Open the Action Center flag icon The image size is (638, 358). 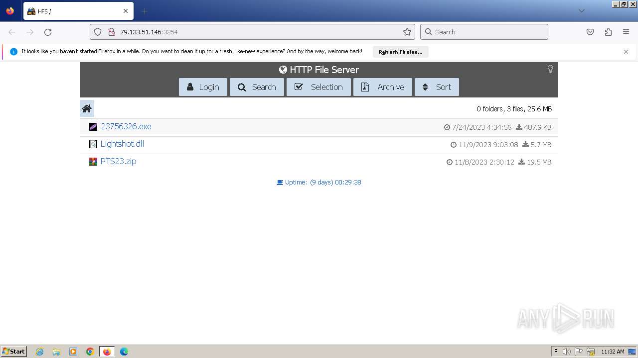pyautogui.click(x=579, y=352)
